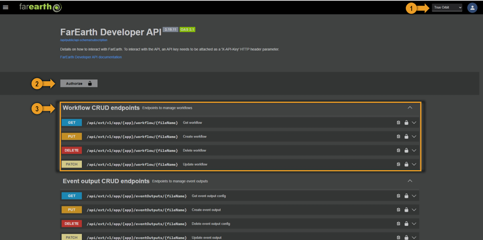Click the OAS 3.1 version badge

187,29
